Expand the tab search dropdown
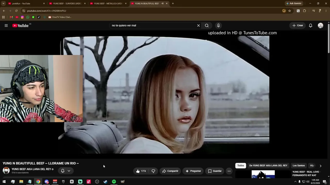Image resolution: width=330 pixels, height=185 pixels. pyautogui.click(x=3, y=4)
